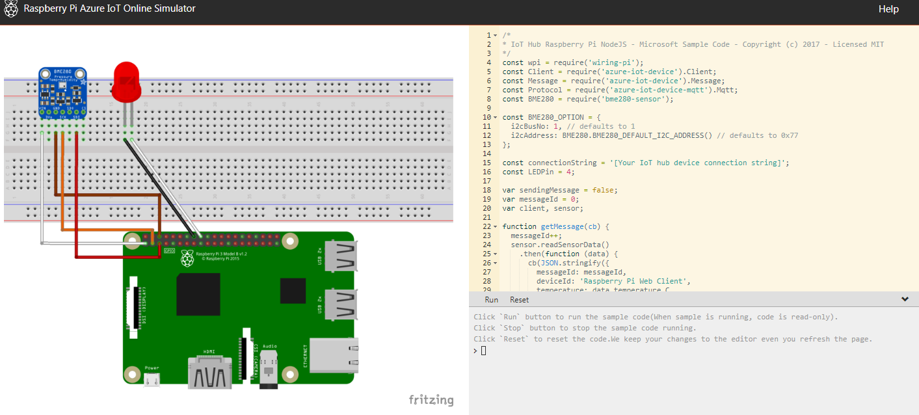
Task: Click the console hint about the Stop button
Action: [585, 328]
